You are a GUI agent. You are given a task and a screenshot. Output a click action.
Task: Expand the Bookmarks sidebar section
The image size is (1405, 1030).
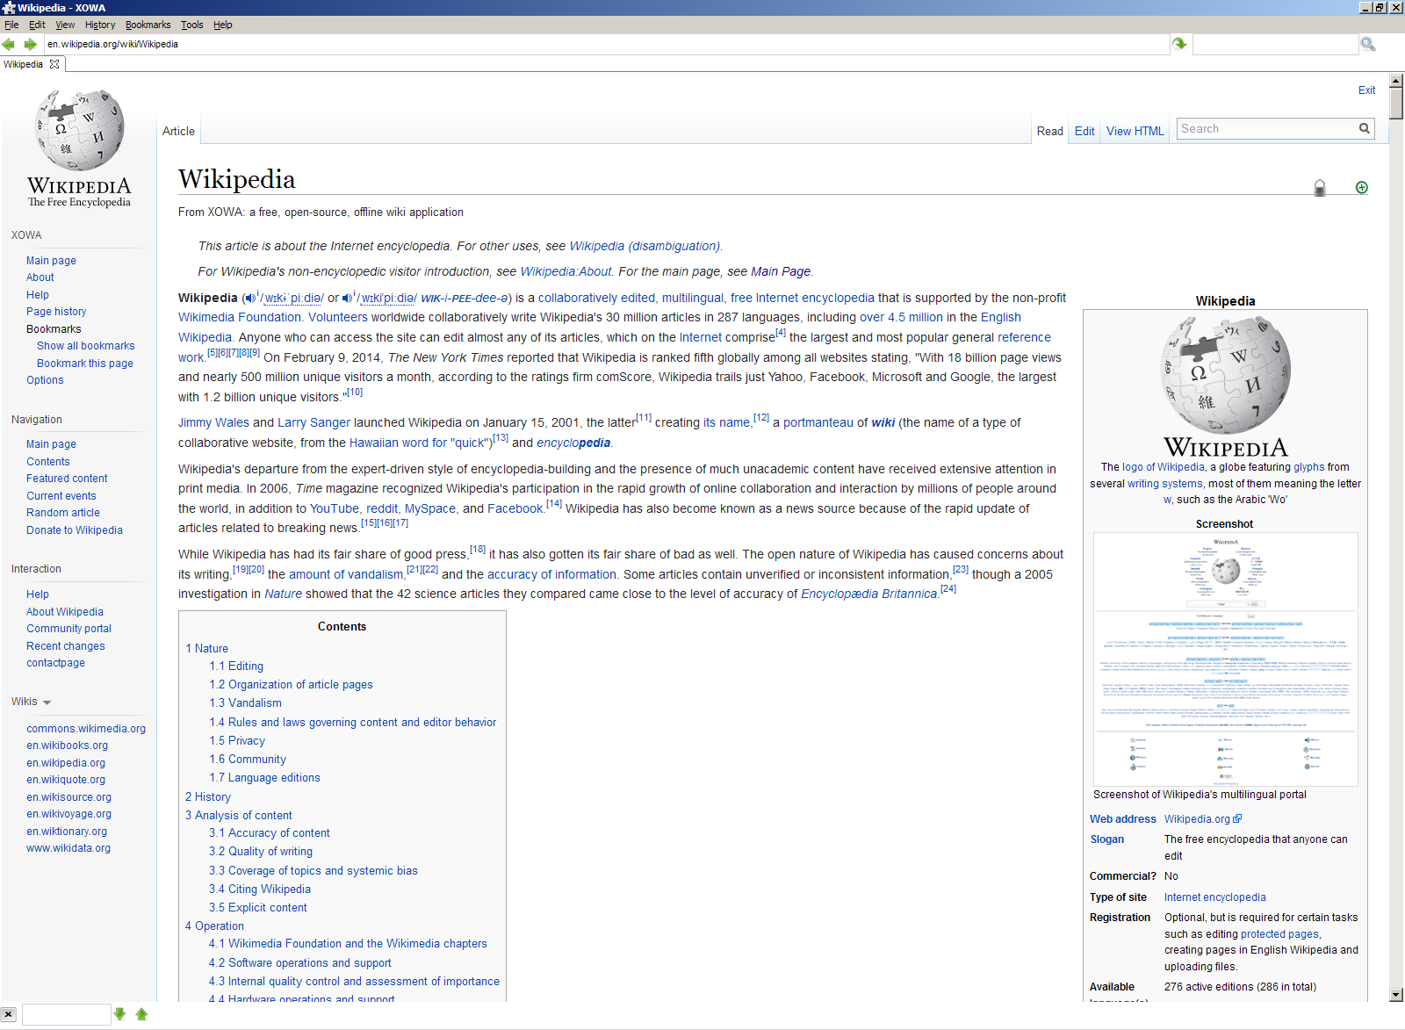pyautogui.click(x=54, y=329)
